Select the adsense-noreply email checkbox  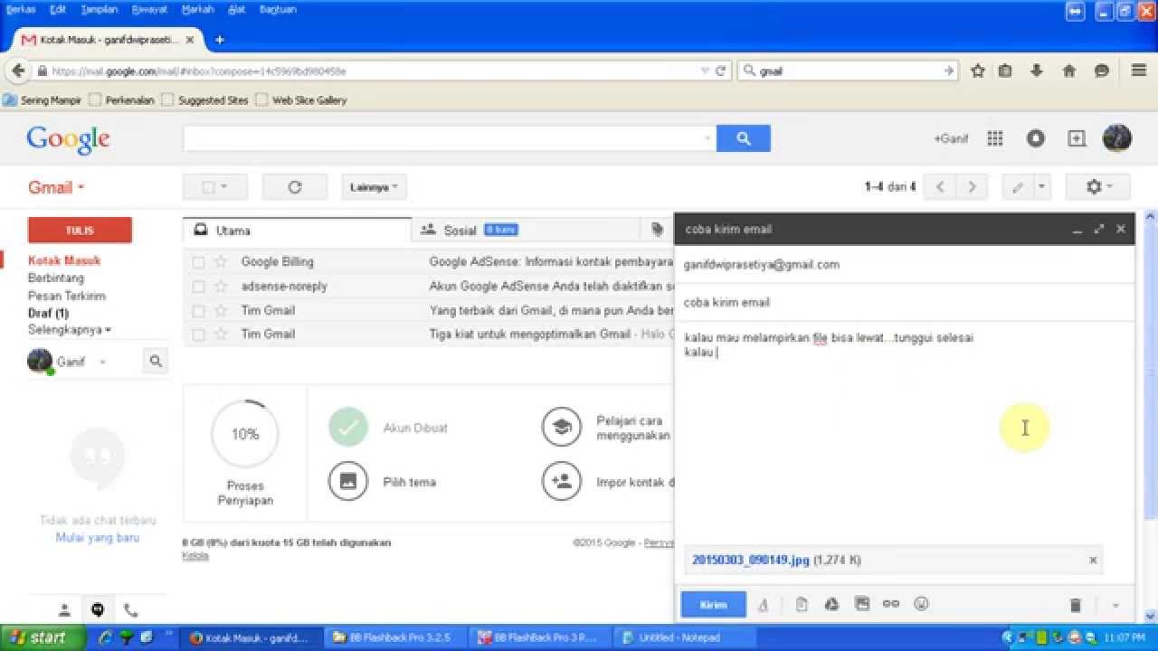pos(198,287)
